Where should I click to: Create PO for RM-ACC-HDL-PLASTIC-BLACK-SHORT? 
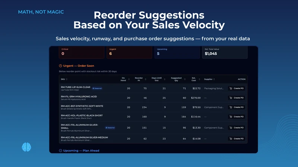pos(237,117)
